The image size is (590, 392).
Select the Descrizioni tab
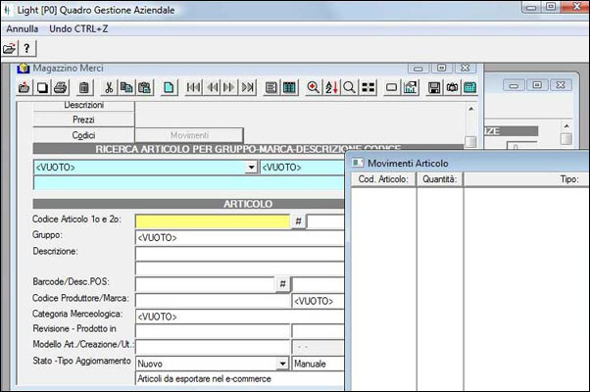pos(83,104)
